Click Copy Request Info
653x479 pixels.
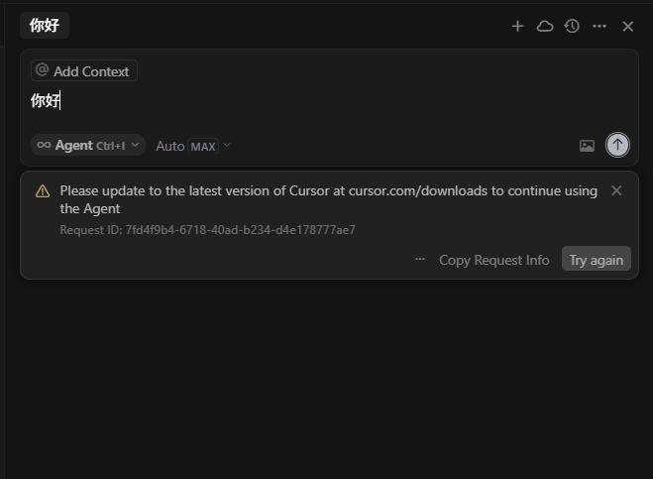493,260
